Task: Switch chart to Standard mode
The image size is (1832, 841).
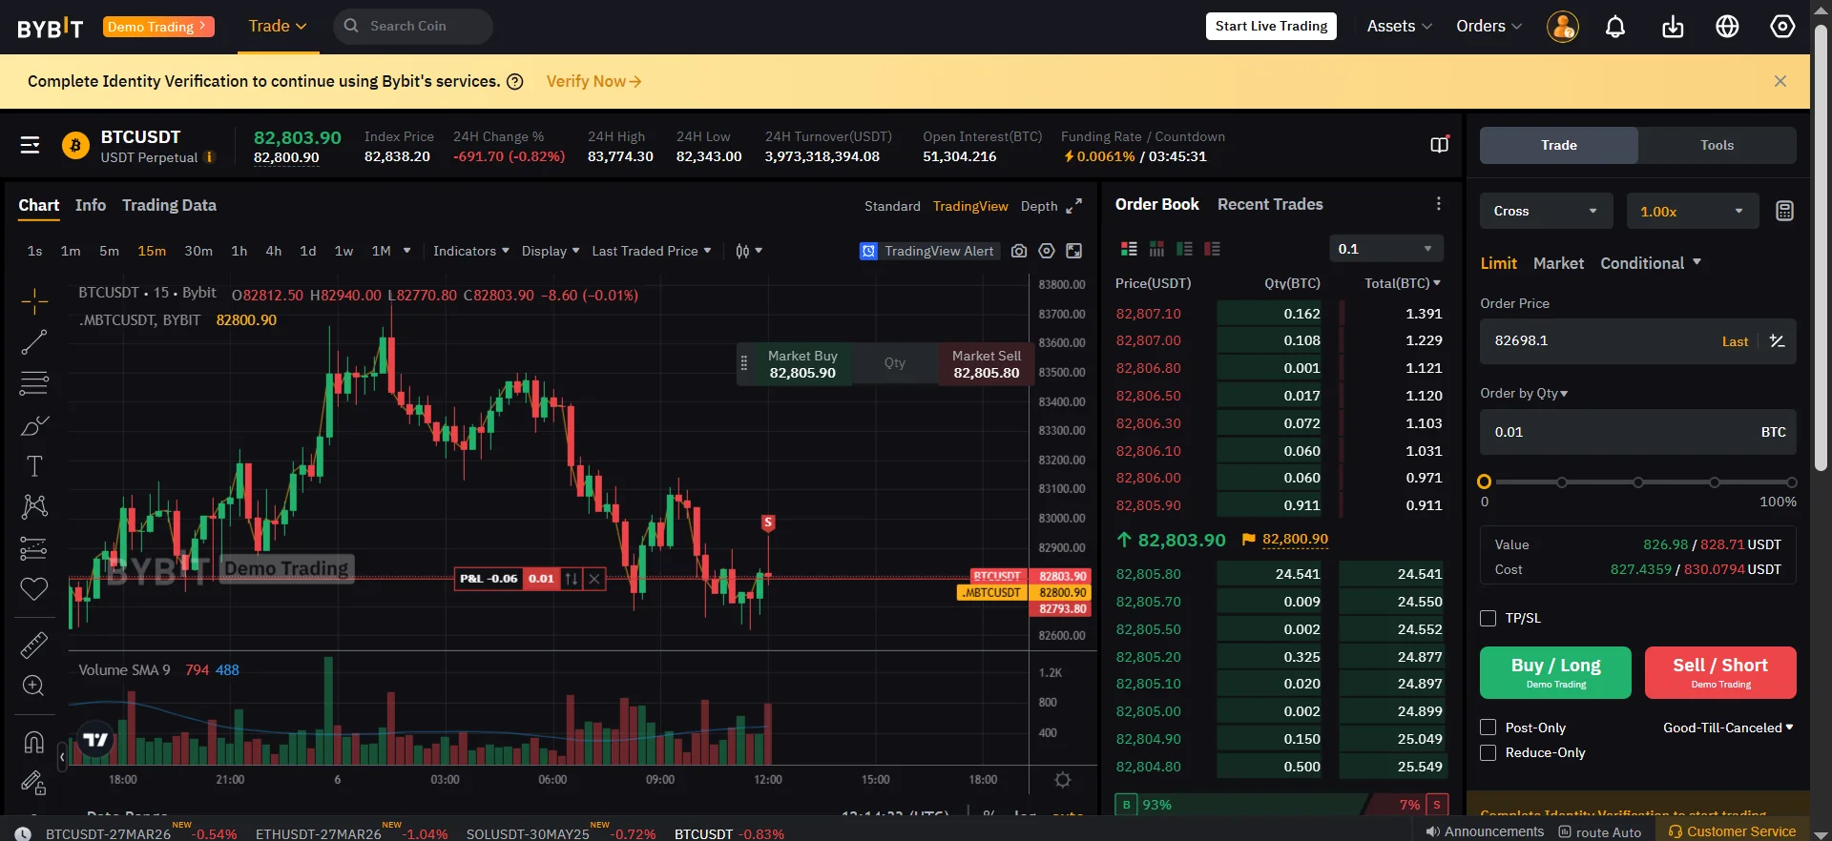Action: coord(892,206)
